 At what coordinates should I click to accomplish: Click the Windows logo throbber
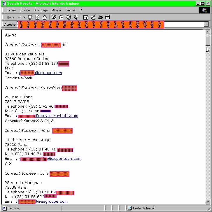point(204,10)
